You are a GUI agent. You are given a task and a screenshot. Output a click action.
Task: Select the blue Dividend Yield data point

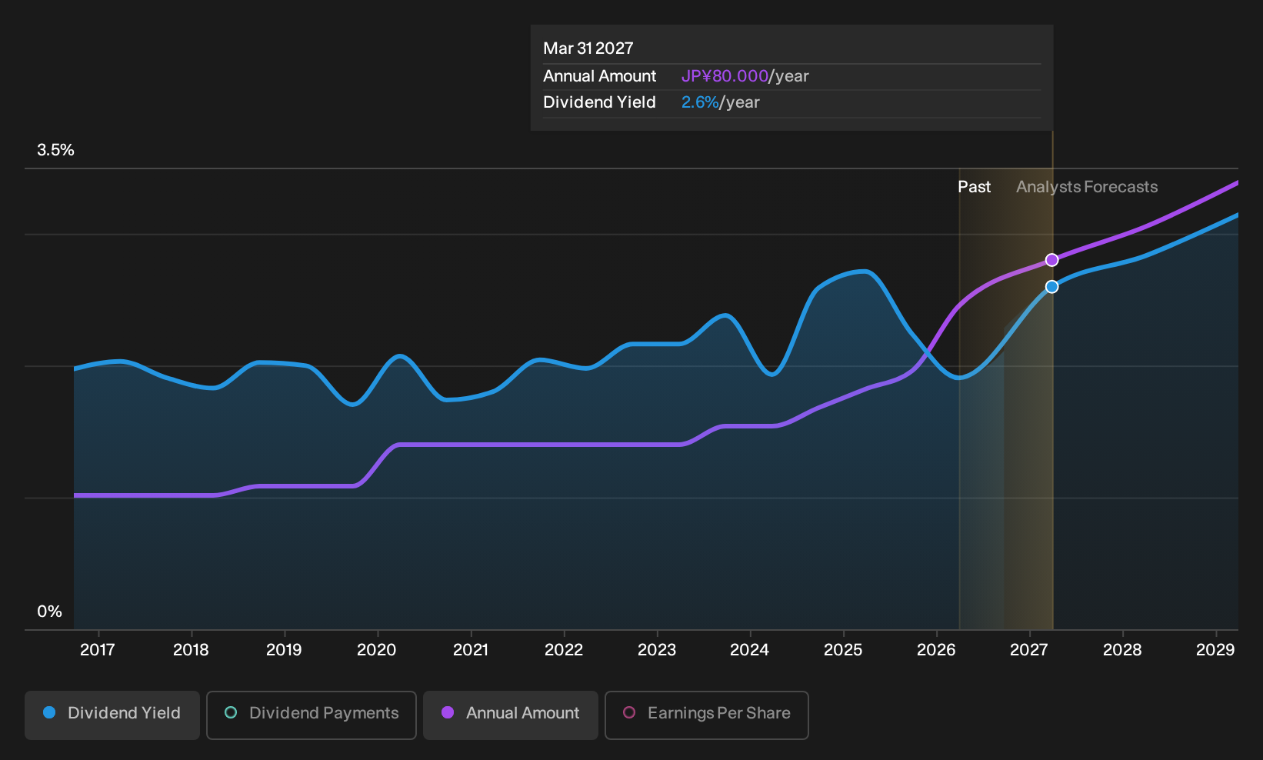point(1051,287)
